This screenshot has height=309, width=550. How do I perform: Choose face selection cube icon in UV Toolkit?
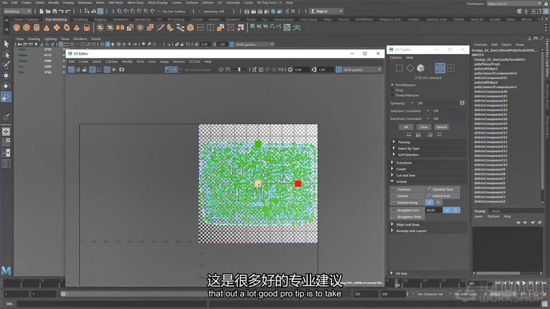coord(421,68)
